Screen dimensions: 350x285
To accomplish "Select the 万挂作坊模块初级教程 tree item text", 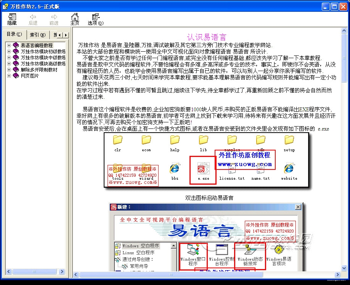I will coord(43,51).
